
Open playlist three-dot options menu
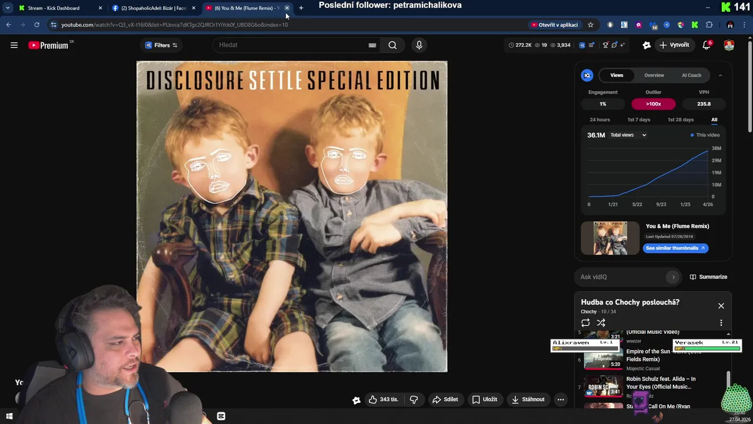point(721,323)
